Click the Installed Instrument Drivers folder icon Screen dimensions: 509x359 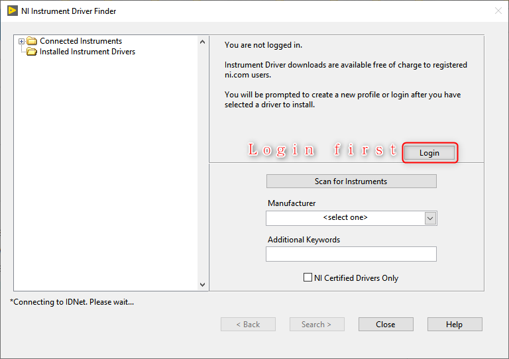(32, 52)
